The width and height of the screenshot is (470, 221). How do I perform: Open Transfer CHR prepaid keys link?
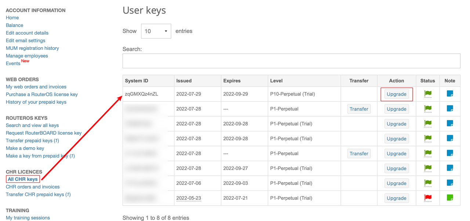click(x=38, y=195)
